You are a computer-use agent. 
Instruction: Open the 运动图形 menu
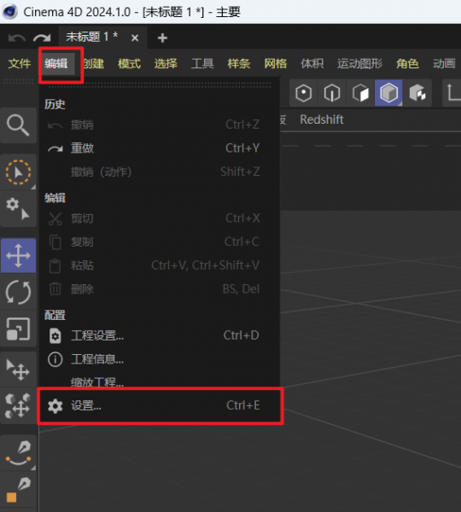[x=359, y=63]
